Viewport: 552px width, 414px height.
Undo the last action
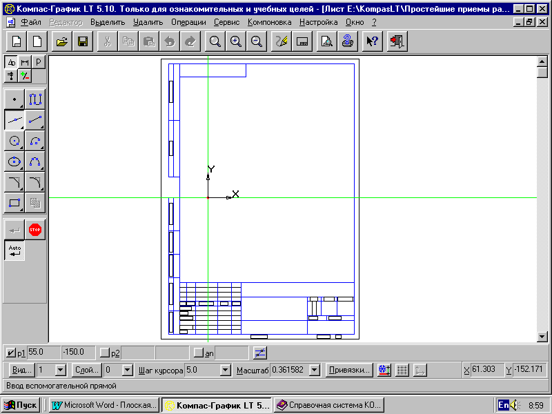tap(170, 41)
